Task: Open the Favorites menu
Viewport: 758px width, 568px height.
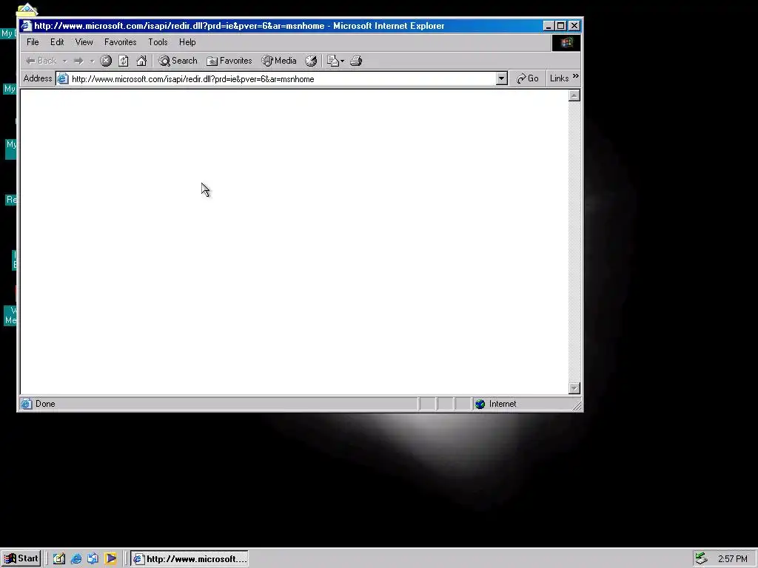Action: point(121,42)
